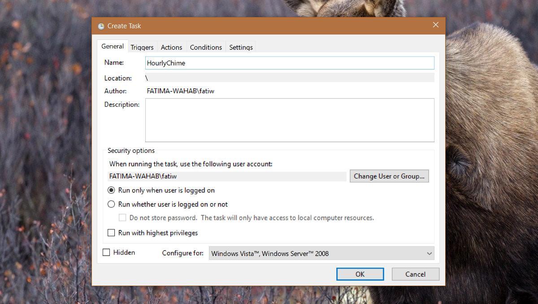Image resolution: width=538 pixels, height=304 pixels.
Task: Select the Conditions tab
Action: pos(206,47)
